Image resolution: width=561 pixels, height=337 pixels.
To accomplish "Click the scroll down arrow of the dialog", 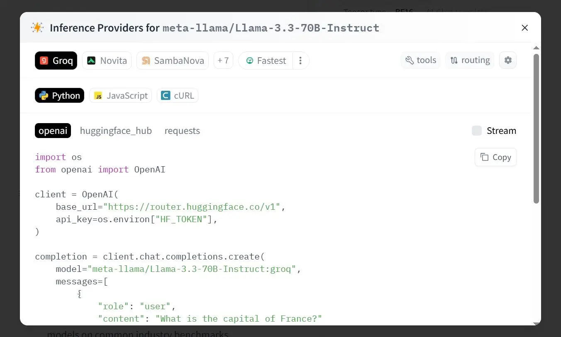I will (536, 323).
